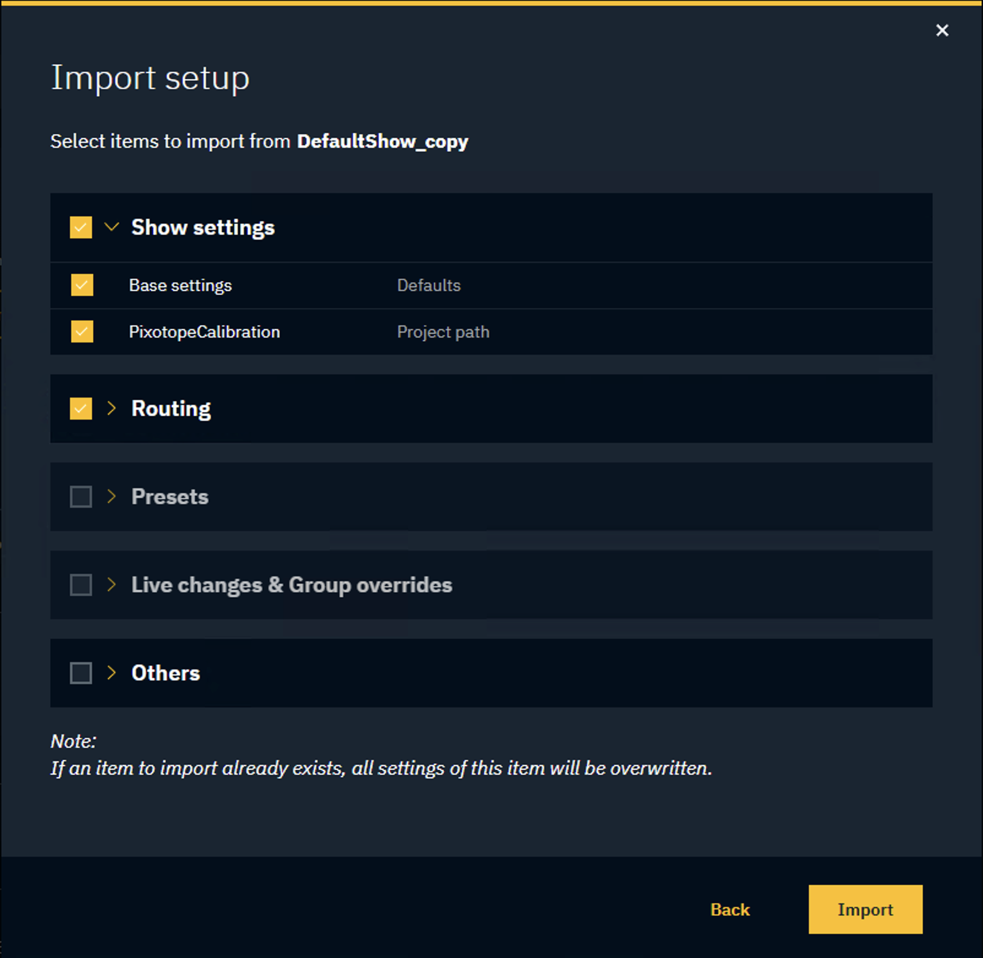Image resolution: width=983 pixels, height=958 pixels.
Task: Click the Routing heading text
Action: [x=171, y=409]
